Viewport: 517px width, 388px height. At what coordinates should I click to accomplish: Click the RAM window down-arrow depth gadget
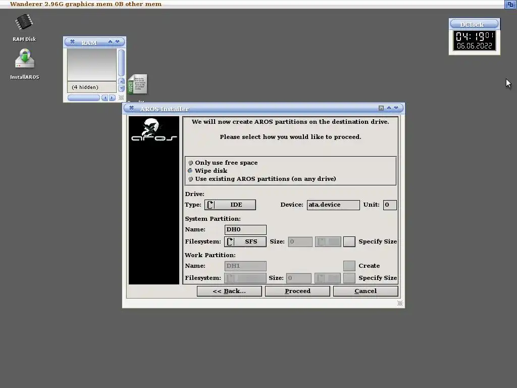pos(117,42)
